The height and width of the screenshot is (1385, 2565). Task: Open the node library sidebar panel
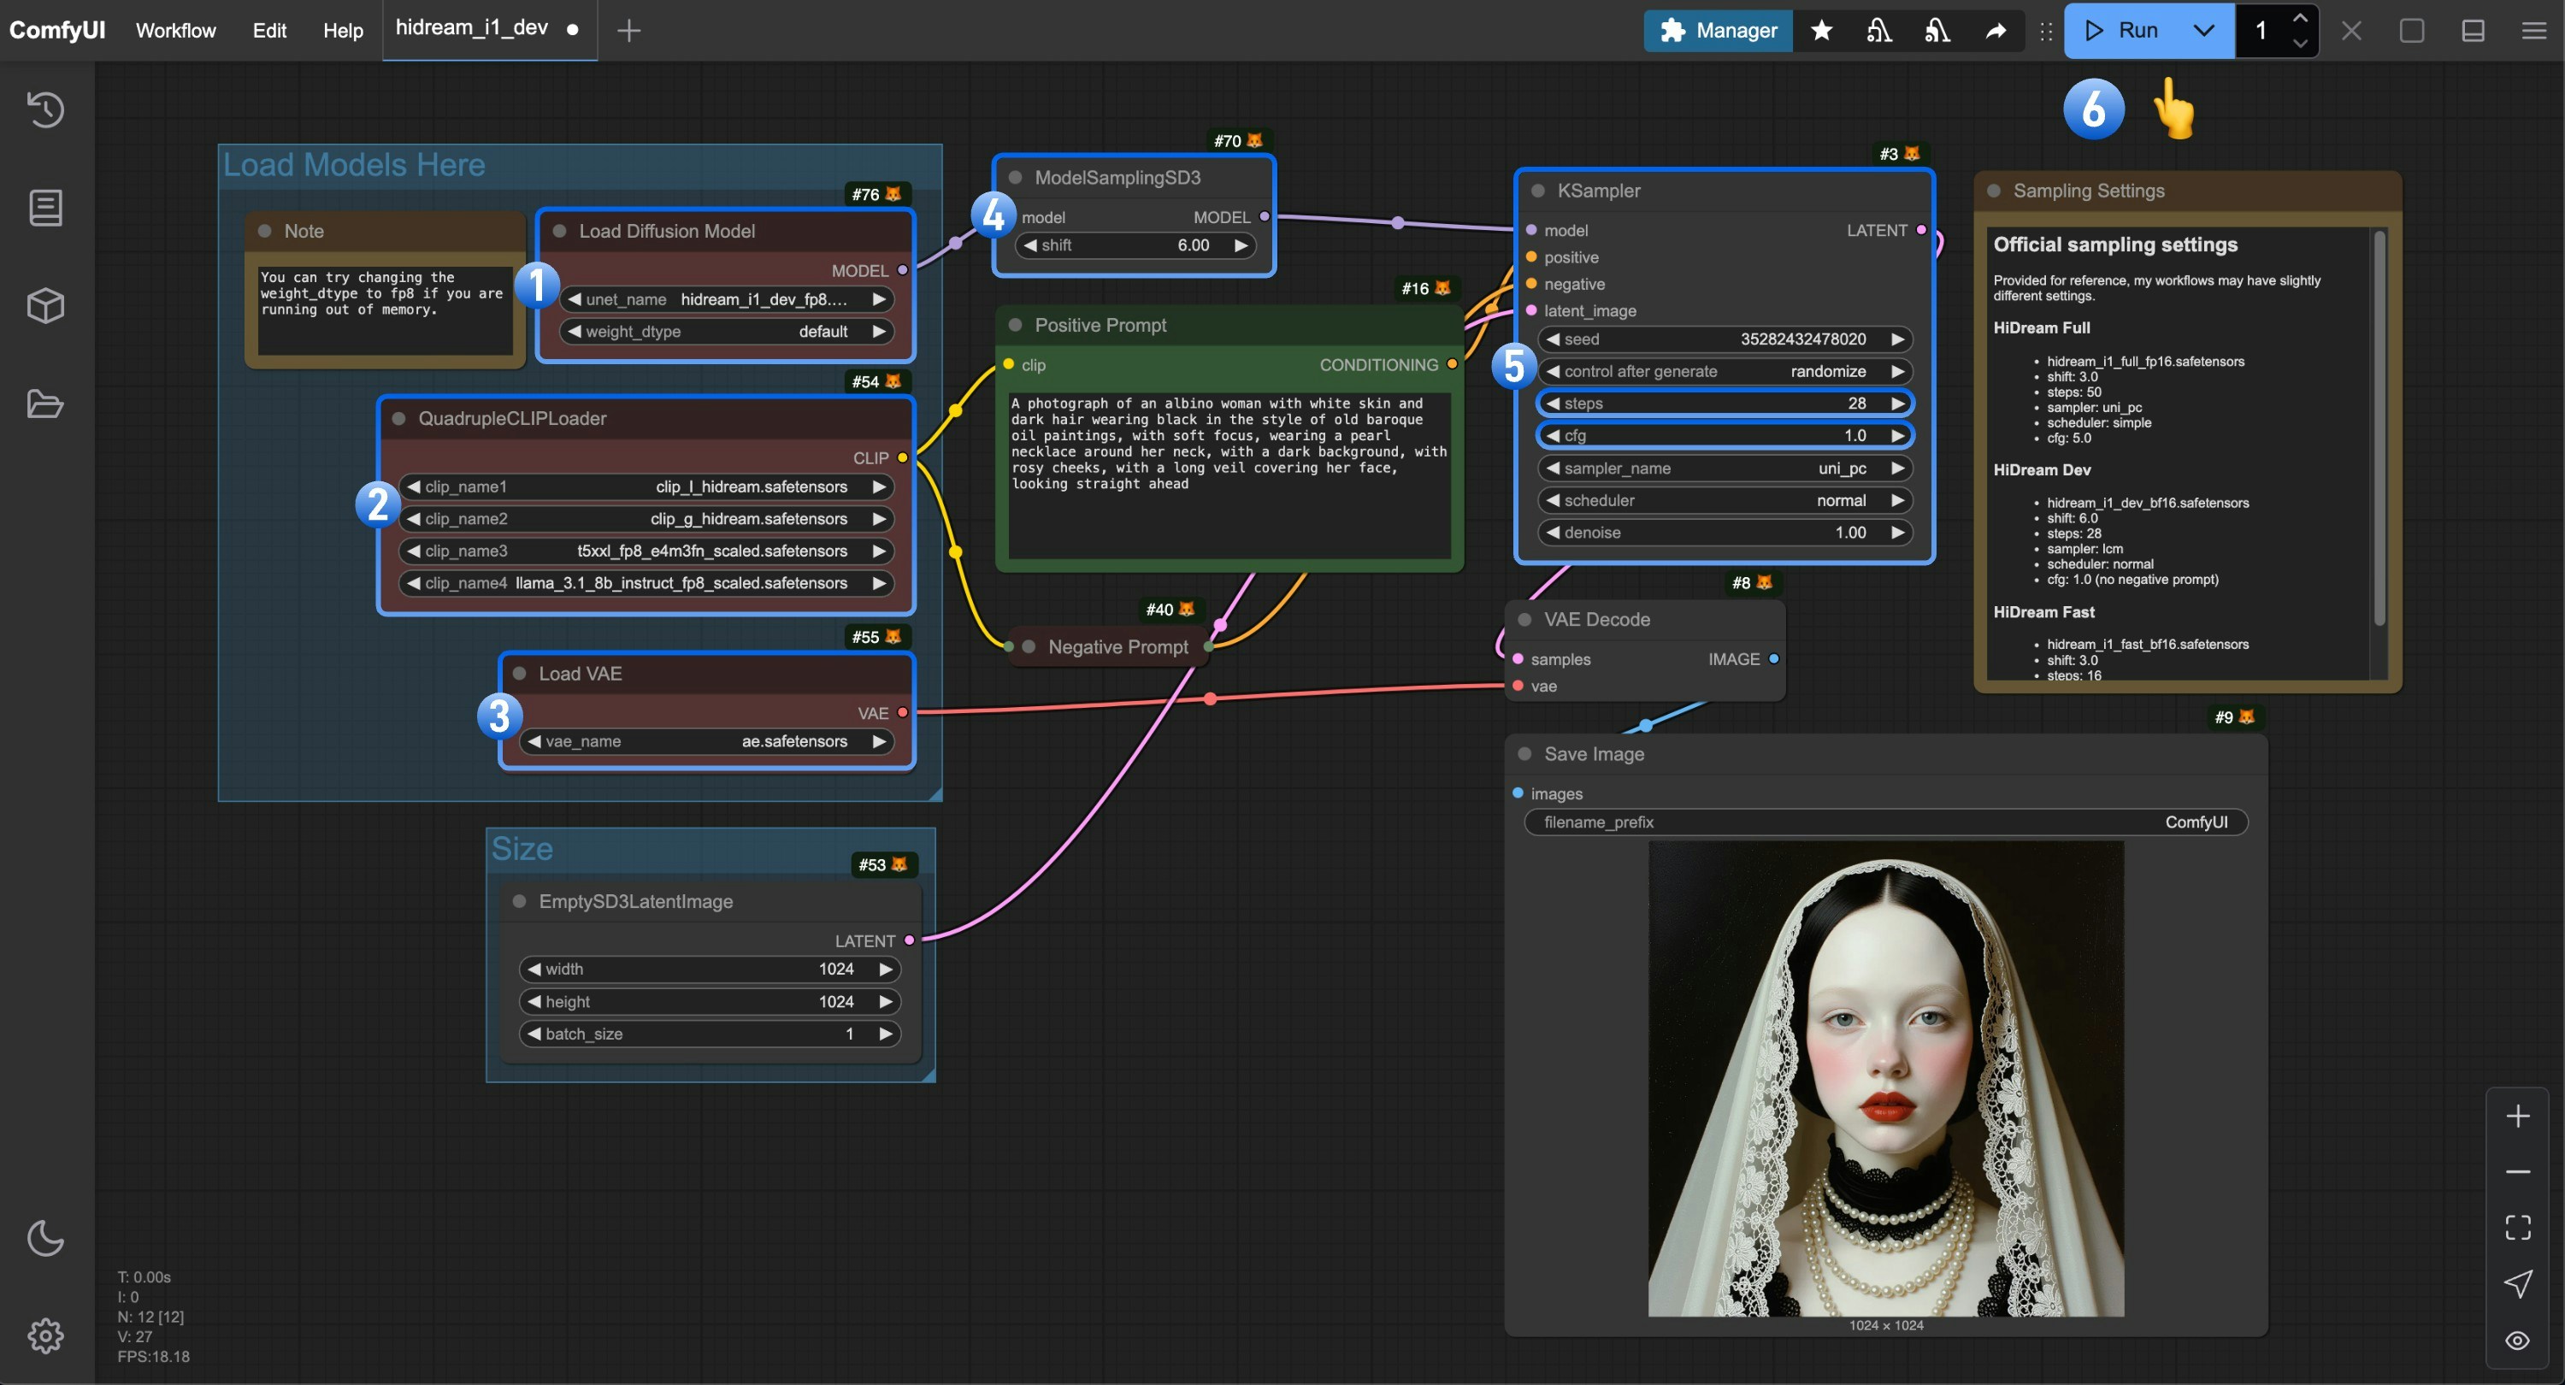tap(46, 207)
